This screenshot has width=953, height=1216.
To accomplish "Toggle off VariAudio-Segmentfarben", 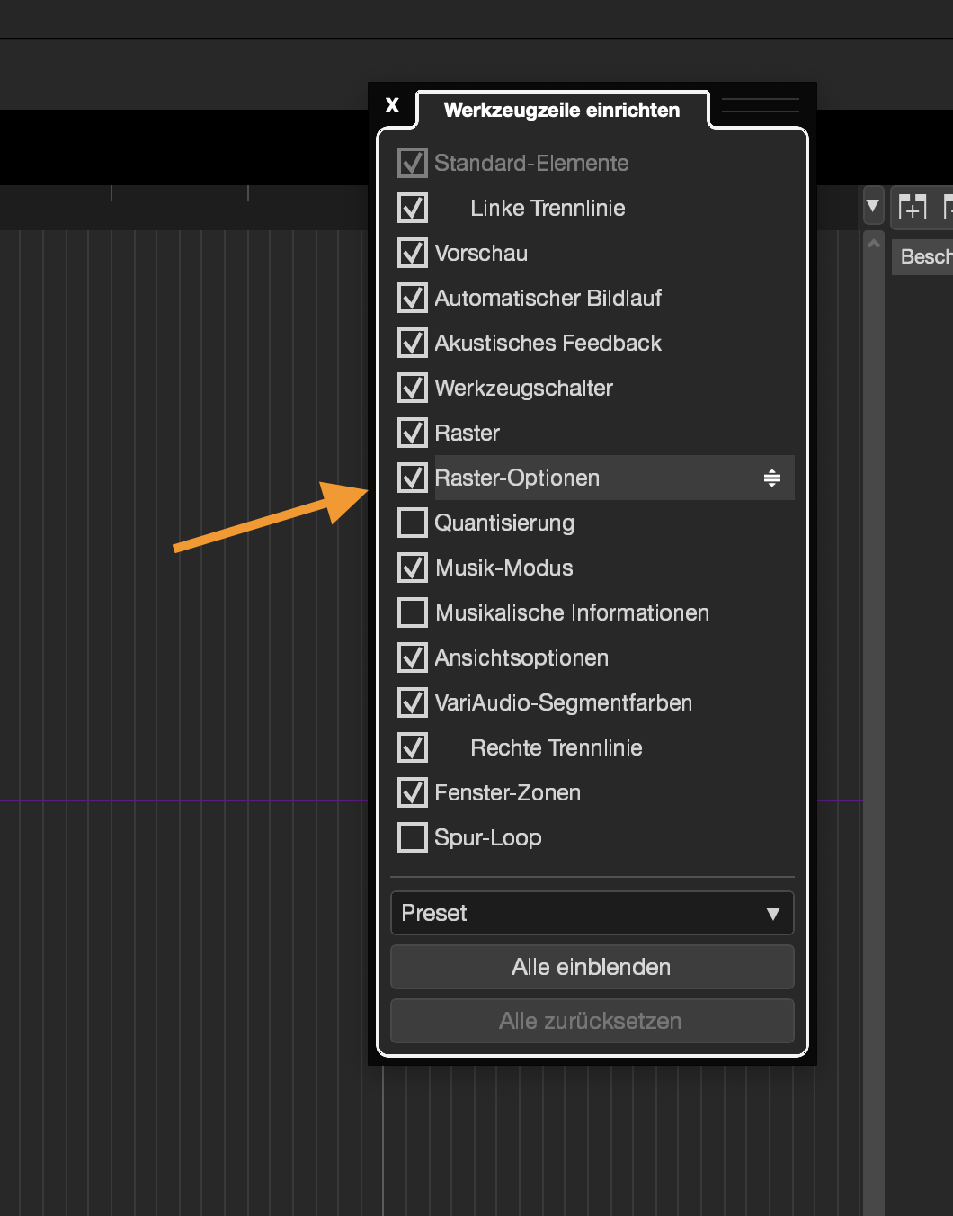I will [x=413, y=702].
